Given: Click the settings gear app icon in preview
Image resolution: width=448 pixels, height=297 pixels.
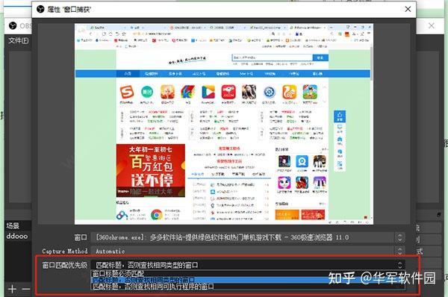Looking at the screenshot, I should coord(269,93).
